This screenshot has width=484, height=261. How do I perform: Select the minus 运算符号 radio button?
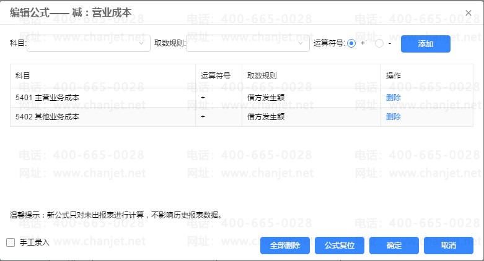[x=379, y=43]
